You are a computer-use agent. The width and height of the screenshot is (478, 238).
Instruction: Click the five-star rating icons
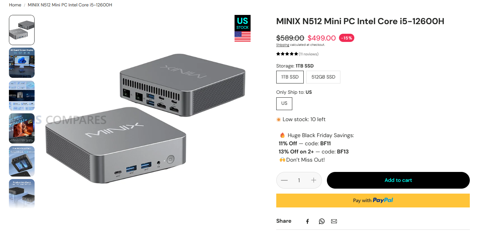click(x=287, y=54)
